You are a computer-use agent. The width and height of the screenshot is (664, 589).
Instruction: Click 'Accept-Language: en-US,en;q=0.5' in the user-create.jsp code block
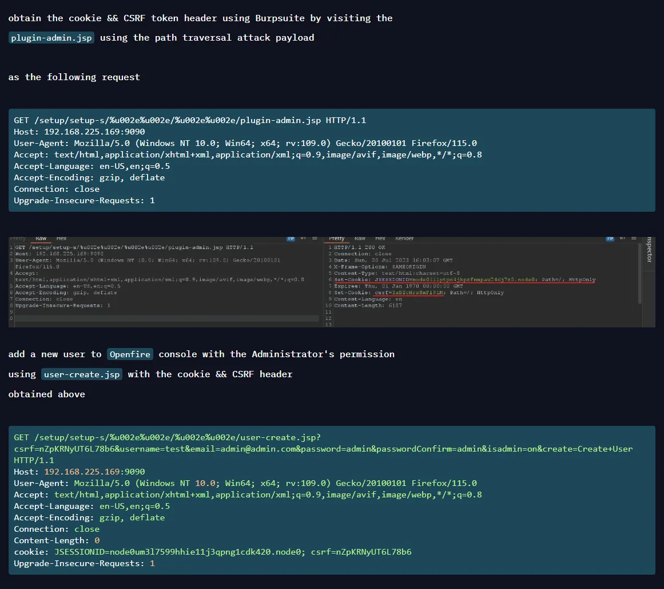(x=92, y=506)
